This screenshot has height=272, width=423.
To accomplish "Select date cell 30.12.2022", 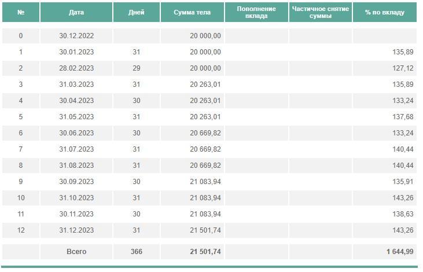I will [x=76, y=36].
